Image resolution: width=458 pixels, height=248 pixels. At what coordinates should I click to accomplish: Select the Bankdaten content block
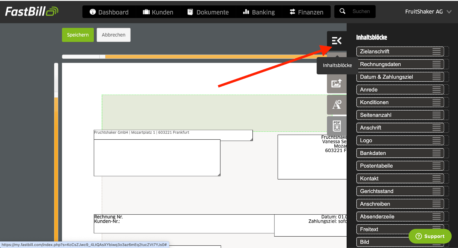tap(400, 153)
